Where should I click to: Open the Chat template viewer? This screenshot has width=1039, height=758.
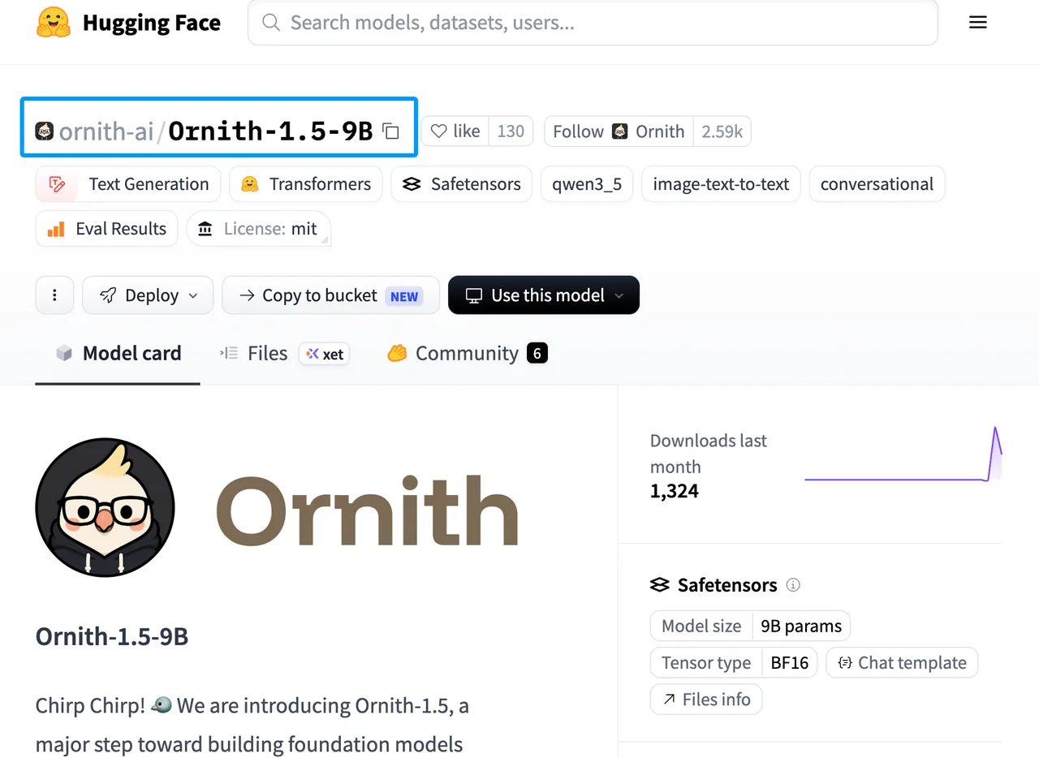pos(902,662)
